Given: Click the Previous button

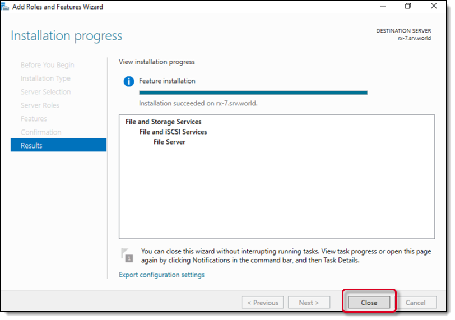Looking at the screenshot, I should click(262, 303).
